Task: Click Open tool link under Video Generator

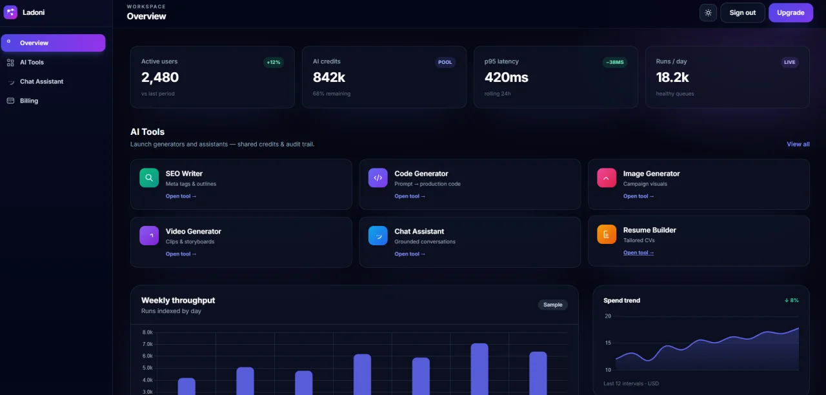Action: coord(181,254)
